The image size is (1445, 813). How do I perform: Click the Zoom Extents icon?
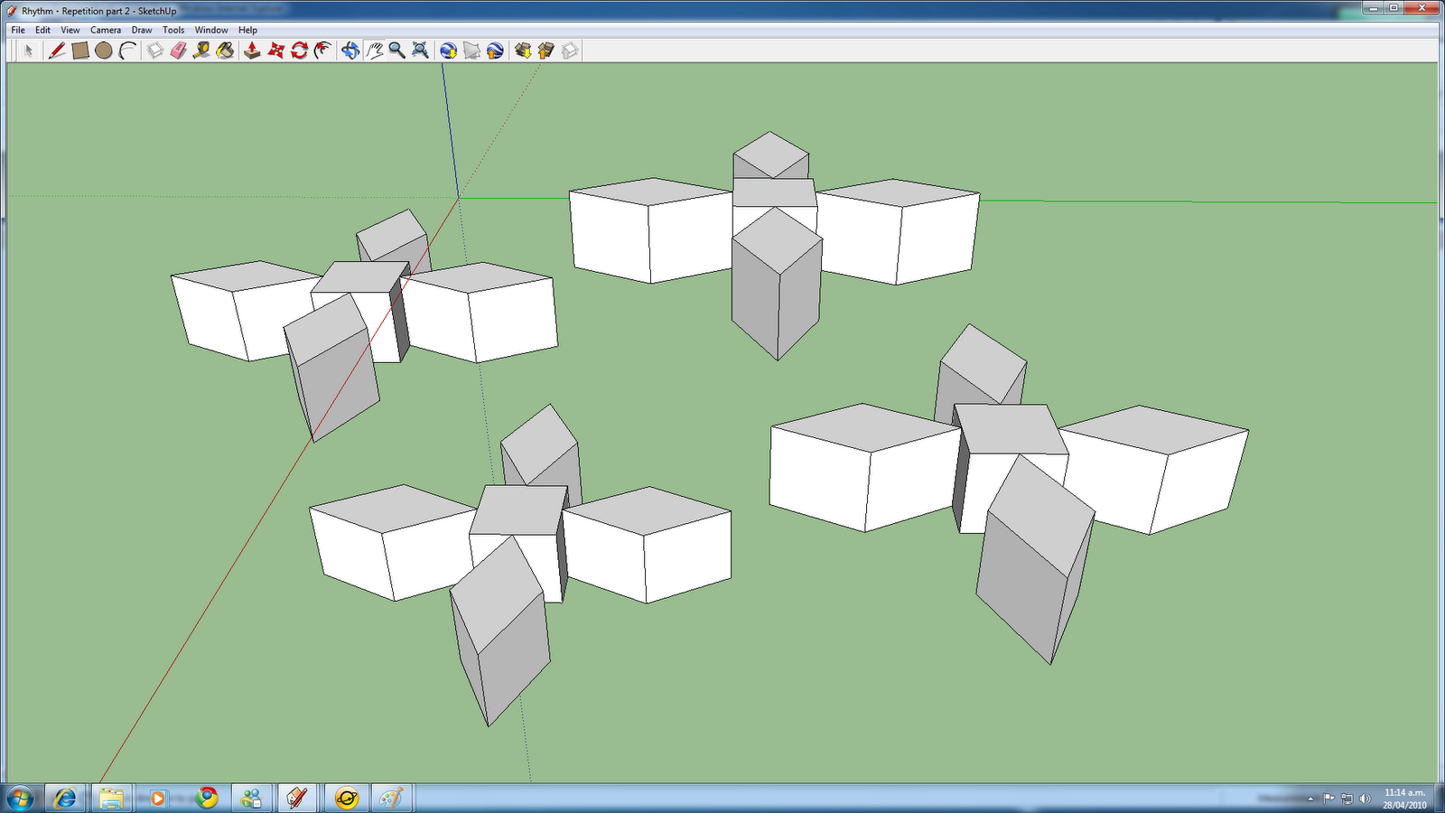pyautogui.click(x=421, y=51)
